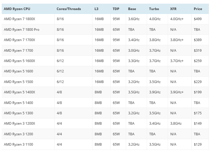The height and width of the screenshot is (154, 212).
Task: Select the $129 price cell
Action: click(197, 144)
